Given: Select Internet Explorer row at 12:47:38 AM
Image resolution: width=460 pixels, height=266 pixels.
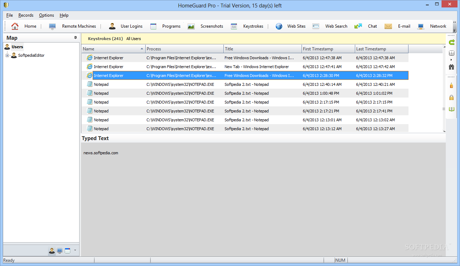Looking at the screenshot, I should 245,58.
